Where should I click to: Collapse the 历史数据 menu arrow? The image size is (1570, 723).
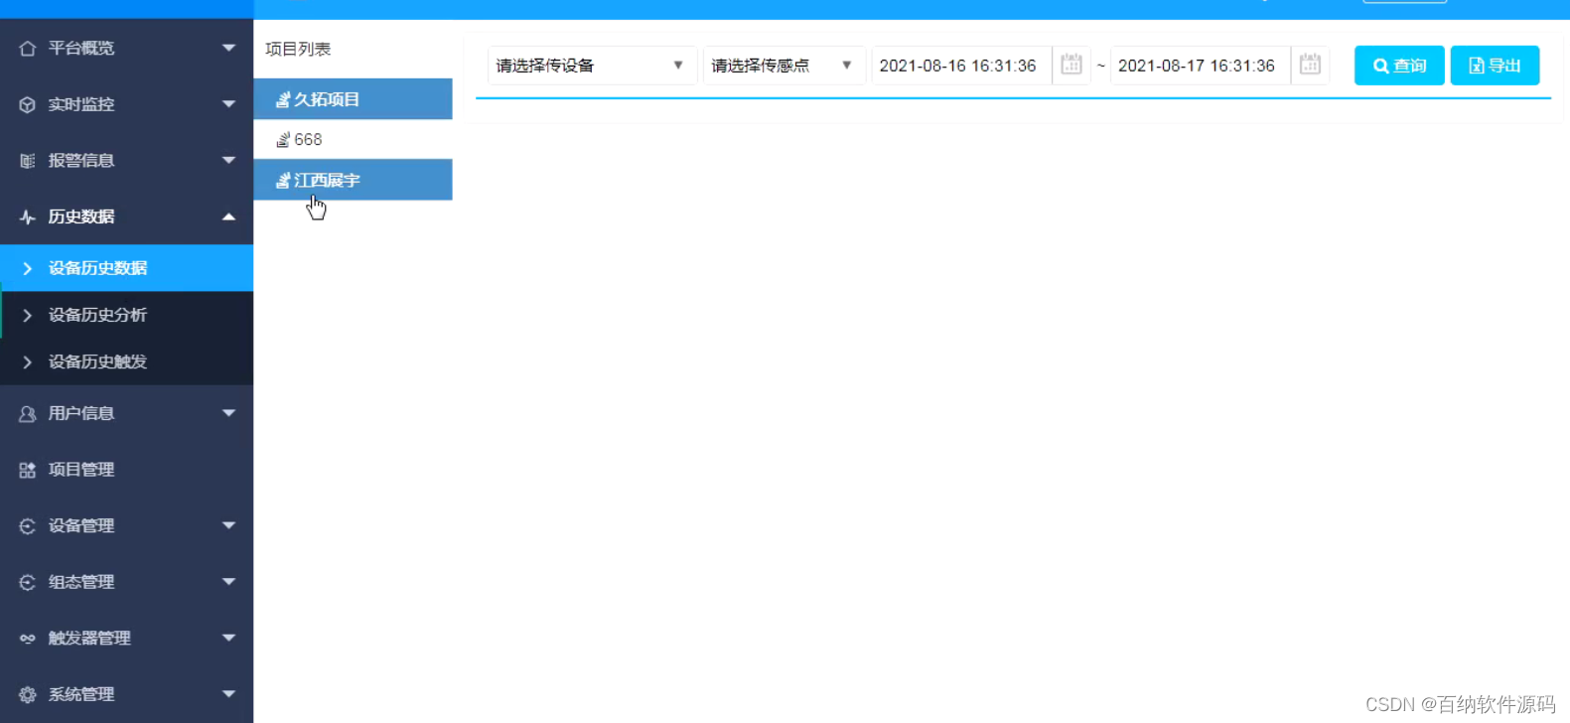click(x=229, y=217)
